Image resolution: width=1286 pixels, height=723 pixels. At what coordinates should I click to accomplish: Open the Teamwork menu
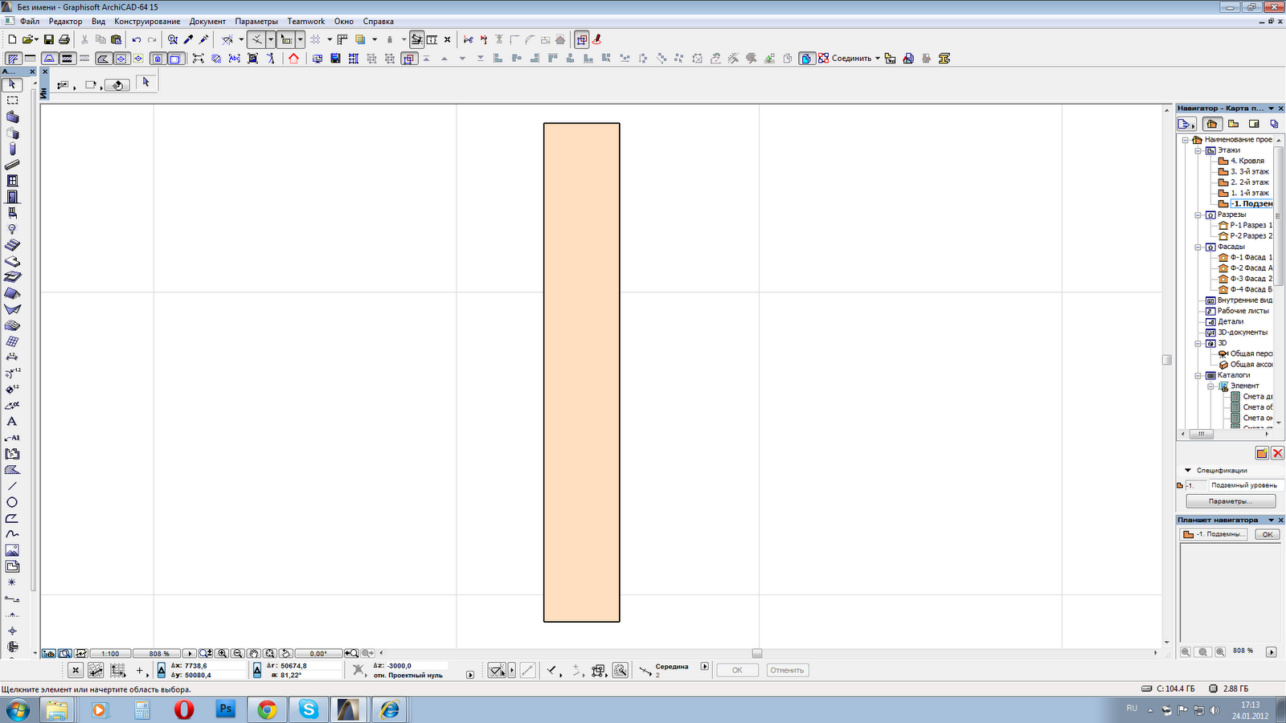tap(306, 22)
